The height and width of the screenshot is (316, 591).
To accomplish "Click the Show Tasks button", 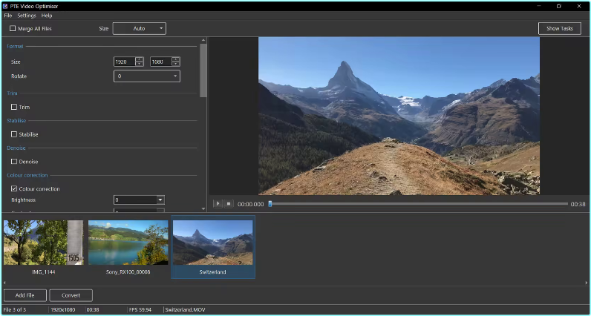I will (560, 29).
